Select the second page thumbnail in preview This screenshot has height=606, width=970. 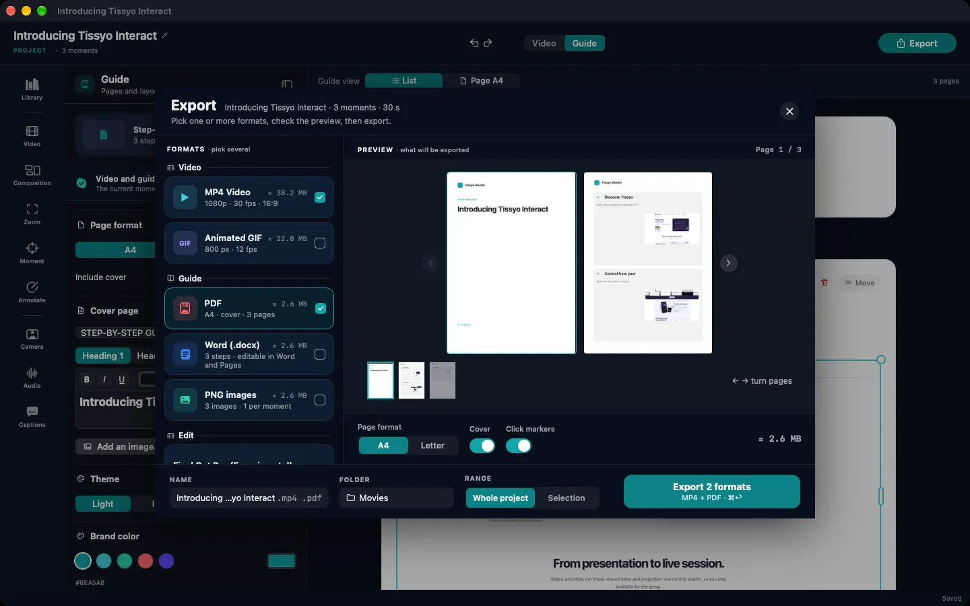[412, 380]
